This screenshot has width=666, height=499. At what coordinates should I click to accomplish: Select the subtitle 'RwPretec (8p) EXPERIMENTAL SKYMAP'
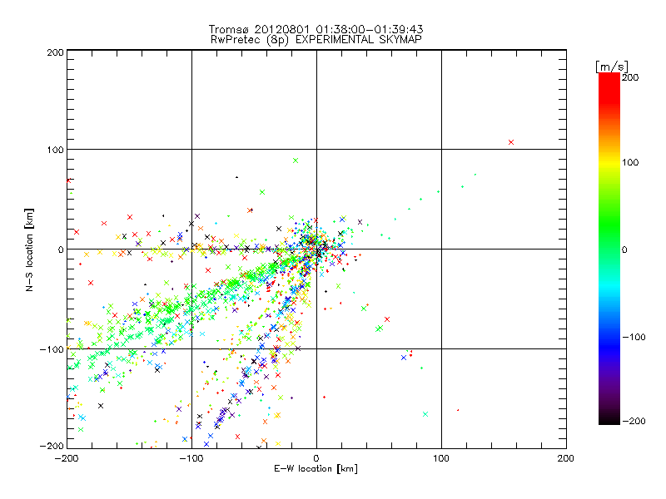(x=316, y=40)
